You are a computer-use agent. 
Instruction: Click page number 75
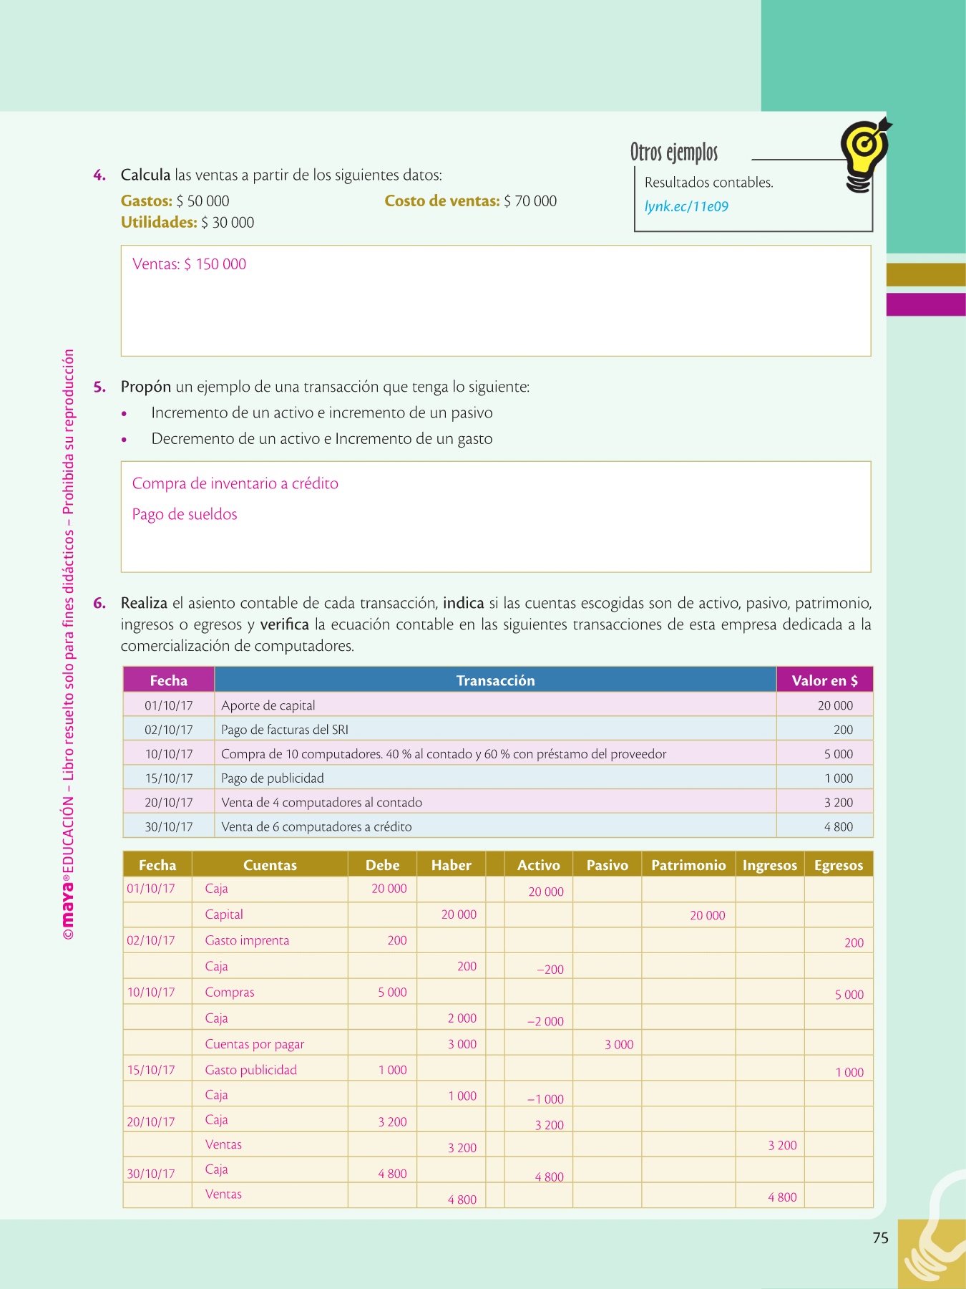(880, 1238)
